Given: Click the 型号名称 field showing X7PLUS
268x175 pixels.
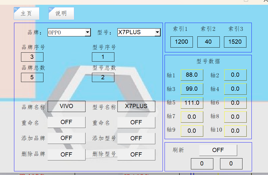Looking at the screenshot, I should [136, 106].
